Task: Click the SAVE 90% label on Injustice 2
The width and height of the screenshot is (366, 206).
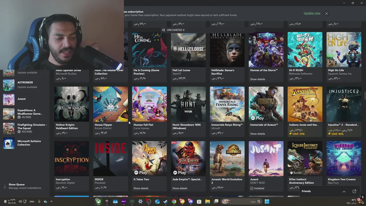Action: coord(336,134)
